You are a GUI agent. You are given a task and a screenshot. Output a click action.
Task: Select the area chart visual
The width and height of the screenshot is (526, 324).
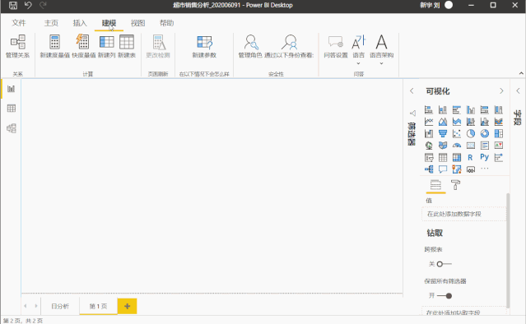tap(443, 122)
